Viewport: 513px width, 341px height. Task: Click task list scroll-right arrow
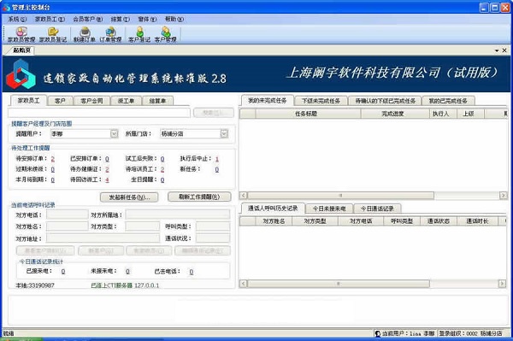[x=504, y=195]
